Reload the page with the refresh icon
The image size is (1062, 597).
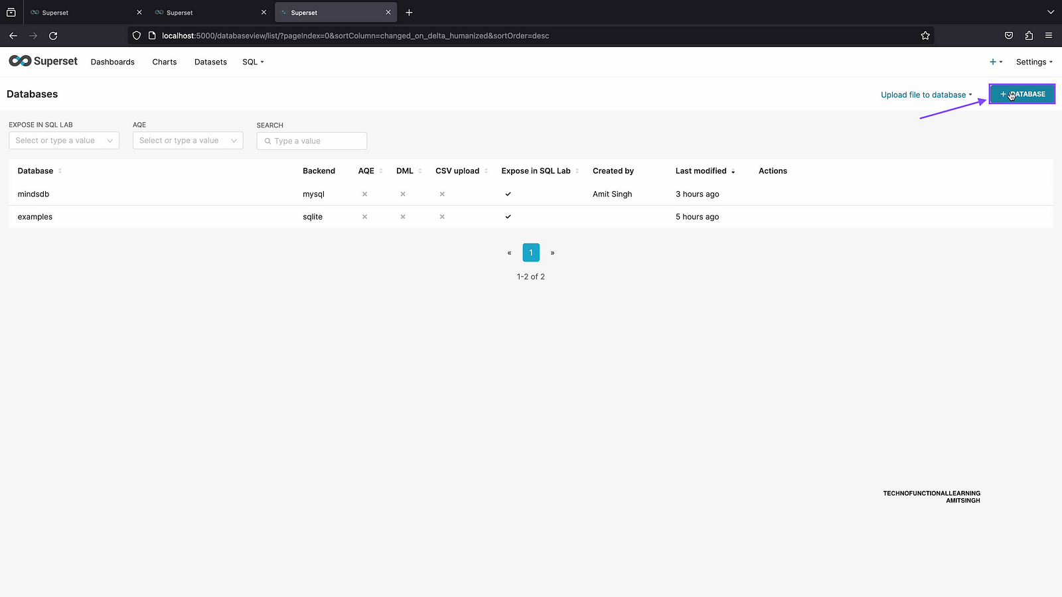pyautogui.click(x=53, y=36)
